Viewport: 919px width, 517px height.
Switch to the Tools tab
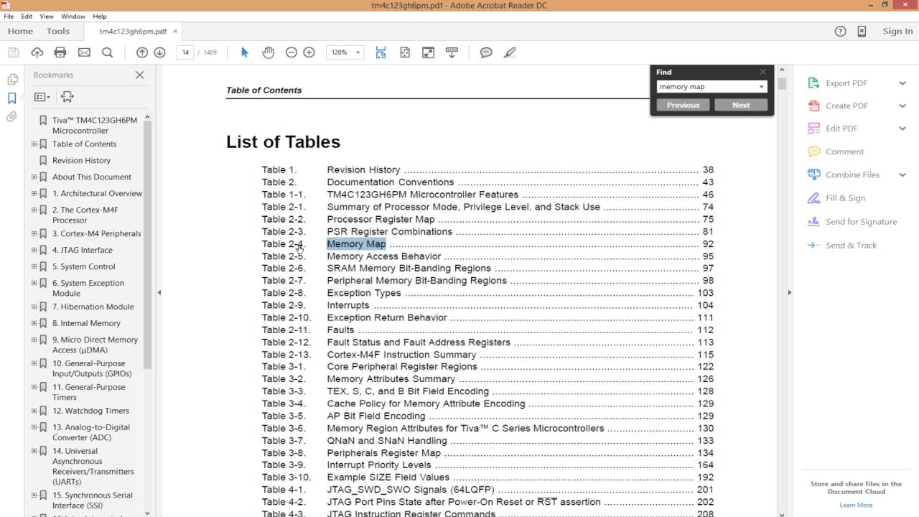pyautogui.click(x=58, y=31)
